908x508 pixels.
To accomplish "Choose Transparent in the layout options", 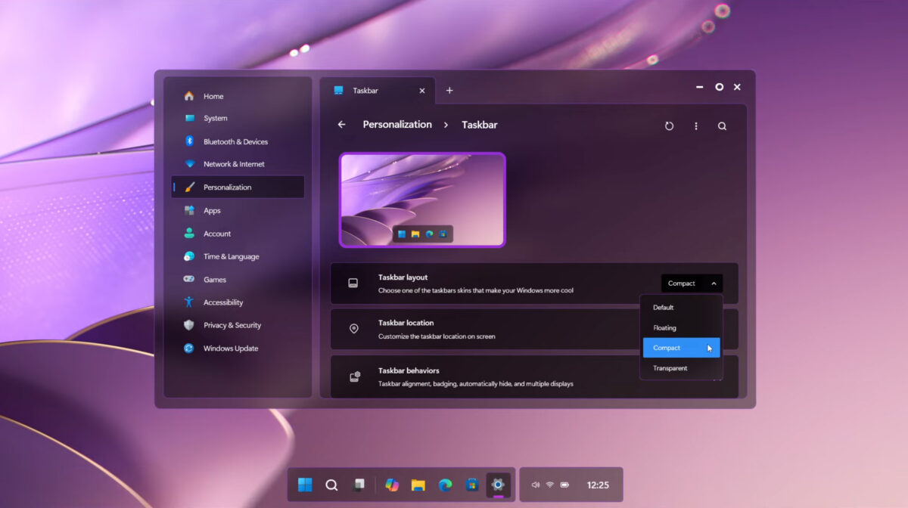I will point(670,367).
